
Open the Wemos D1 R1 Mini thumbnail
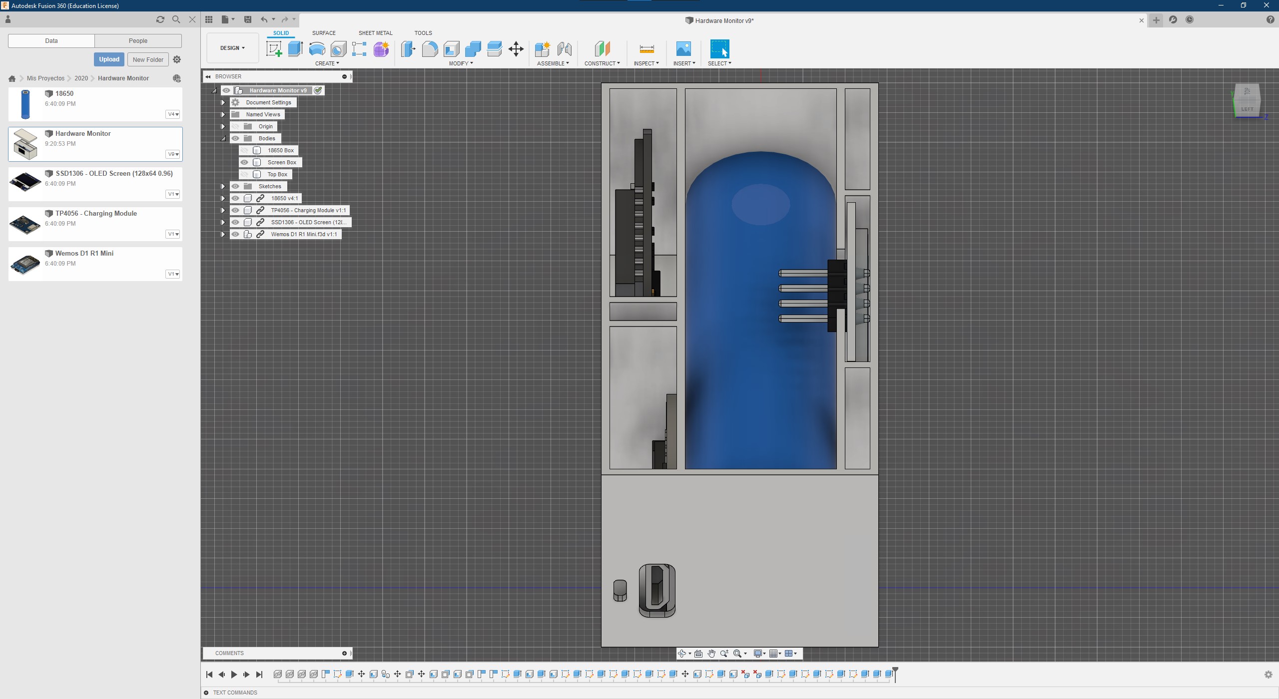pyautogui.click(x=25, y=264)
